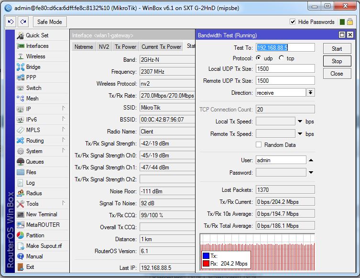Open the Queues sidebar item
Image resolution: width=360 pixels, height=278 pixels.
point(34,162)
